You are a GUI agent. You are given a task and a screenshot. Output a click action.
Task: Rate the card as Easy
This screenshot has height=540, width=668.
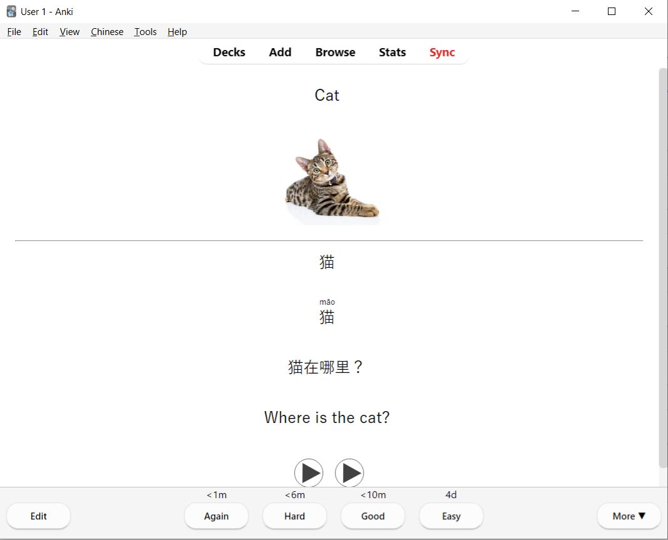point(451,516)
